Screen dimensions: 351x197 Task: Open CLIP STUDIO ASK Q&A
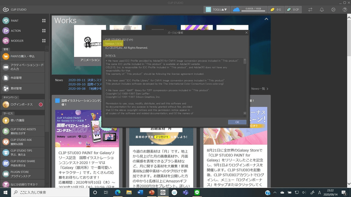(23, 142)
